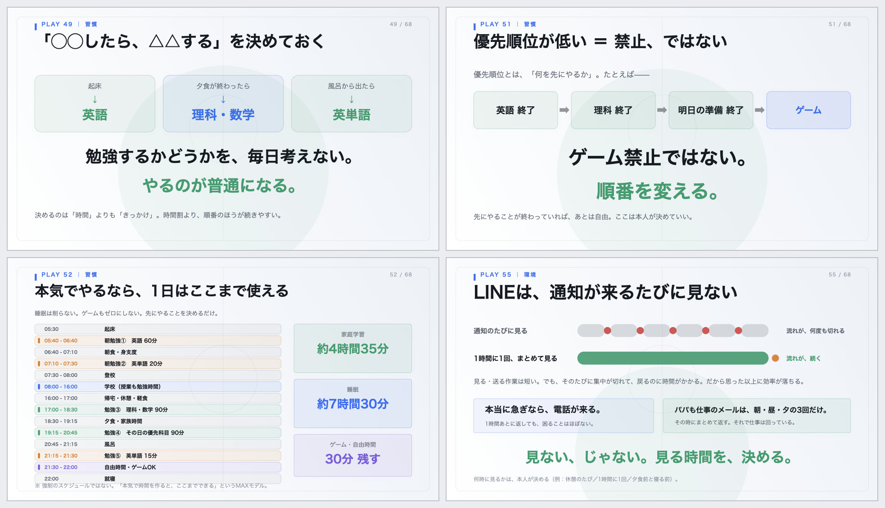The height and width of the screenshot is (508, 885).
Task: Click the gray segmented bar beside 通知のたびに見る
Action: pyautogui.click(x=673, y=331)
